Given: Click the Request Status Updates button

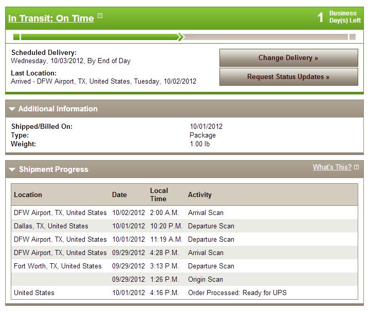Looking at the screenshot, I should 288,76.
